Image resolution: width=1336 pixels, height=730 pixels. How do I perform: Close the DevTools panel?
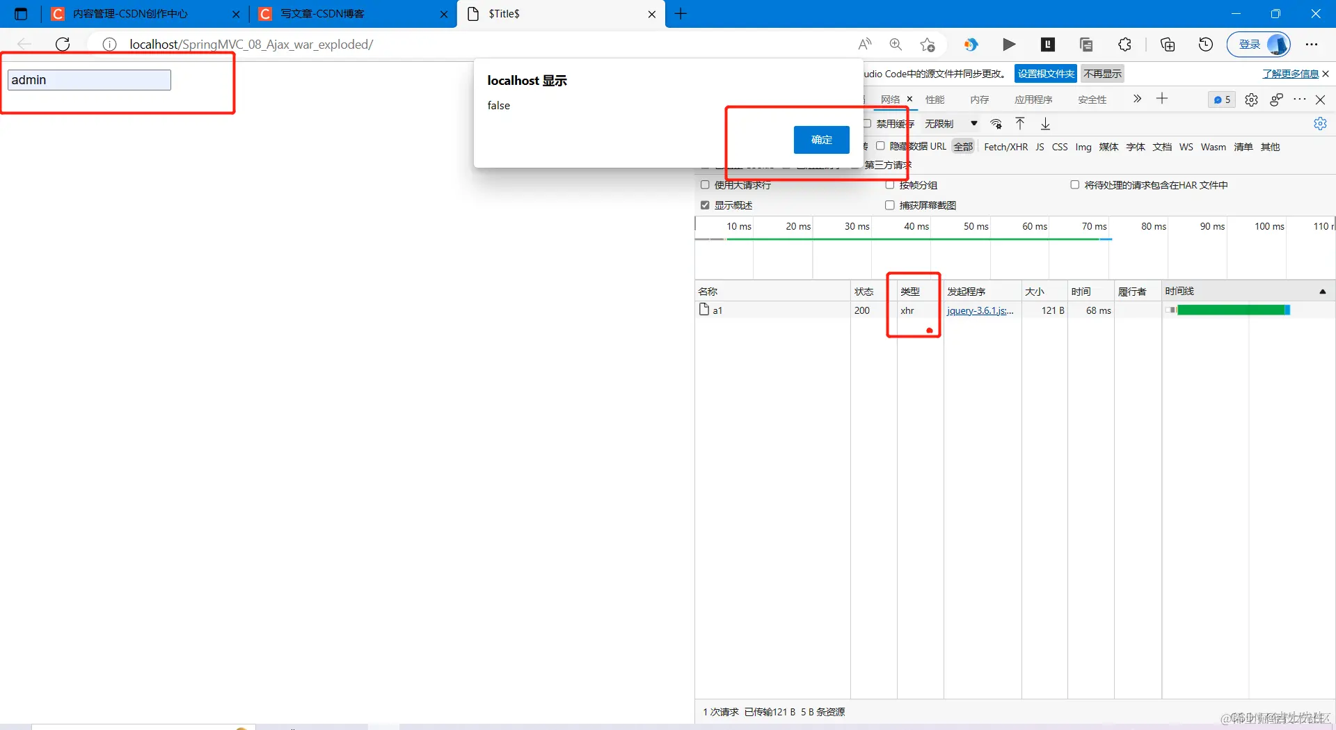[1320, 100]
